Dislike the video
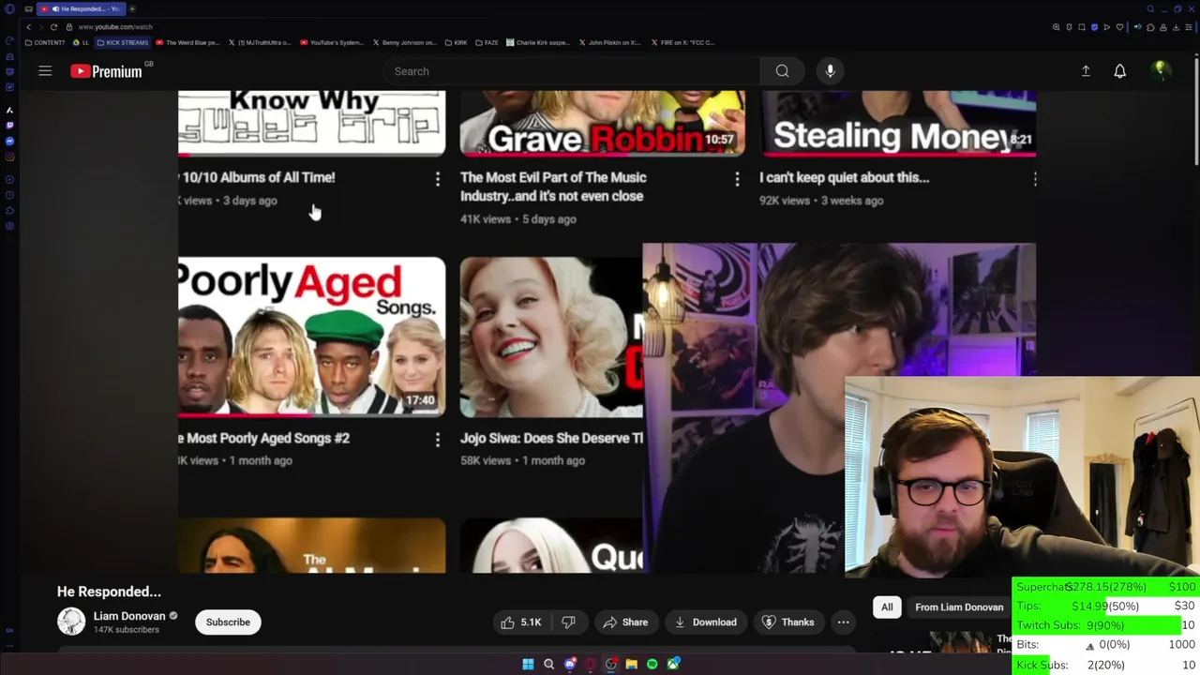Screen dimensions: 1200x675 [x=568, y=622]
